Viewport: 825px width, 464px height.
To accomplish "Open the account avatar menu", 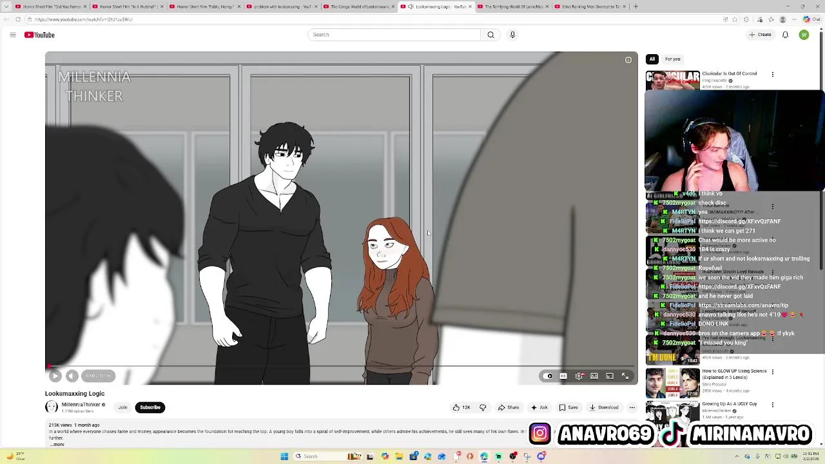I will (x=804, y=35).
